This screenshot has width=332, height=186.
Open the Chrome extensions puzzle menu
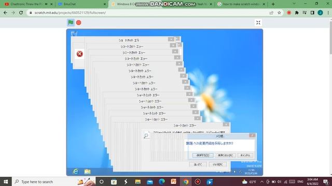(297, 12)
